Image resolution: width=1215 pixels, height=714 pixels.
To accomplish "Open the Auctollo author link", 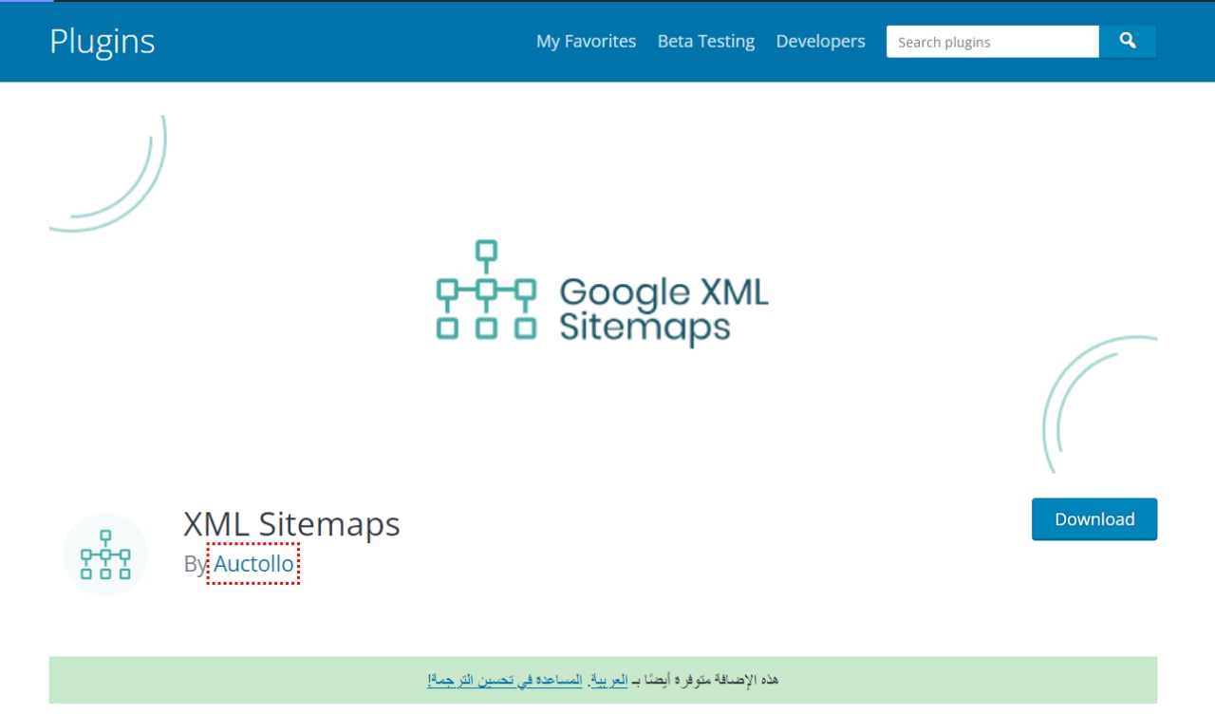I will click(253, 564).
